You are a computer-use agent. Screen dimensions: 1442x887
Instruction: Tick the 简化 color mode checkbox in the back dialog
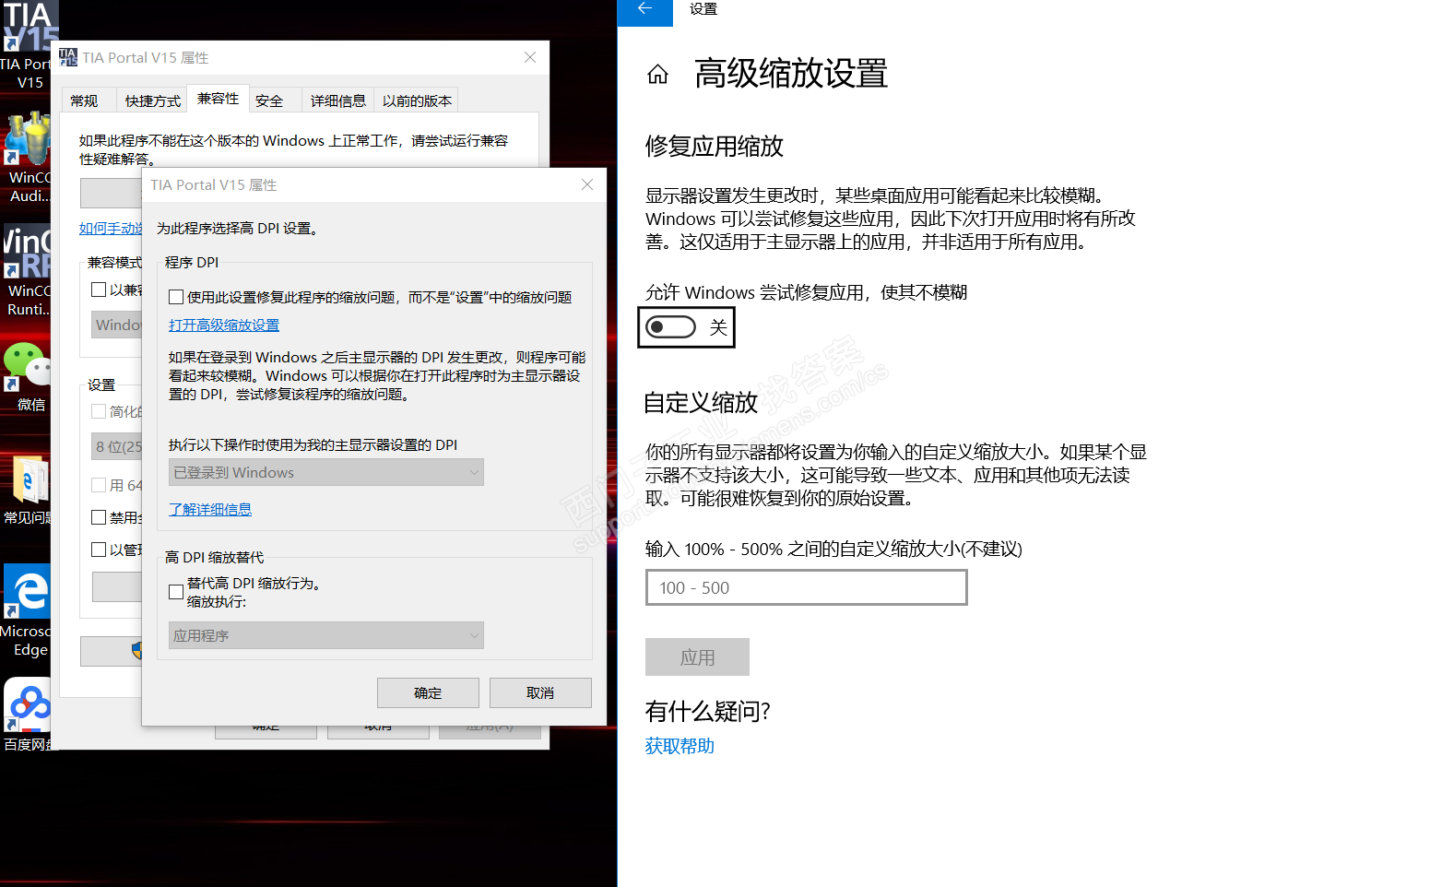click(99, 411)
